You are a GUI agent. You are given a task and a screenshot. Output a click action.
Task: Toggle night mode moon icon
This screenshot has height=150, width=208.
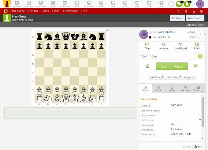pos(186,11)
